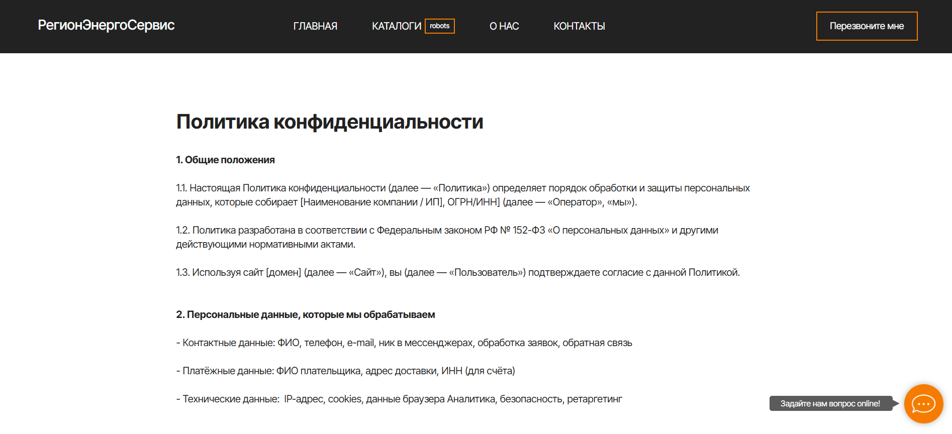Click the Платёжные данные list line
This screenshot has width=952, height=434.
[345, 371]
